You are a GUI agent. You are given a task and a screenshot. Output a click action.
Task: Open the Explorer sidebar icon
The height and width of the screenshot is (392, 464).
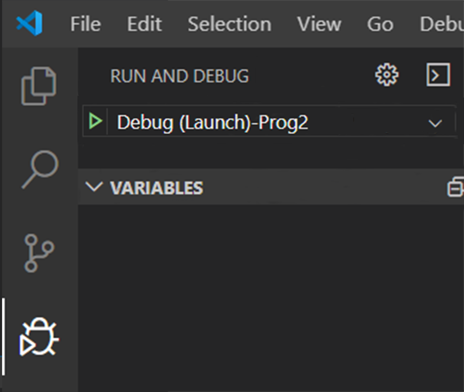pyautogui.click(x=39, y=84)
